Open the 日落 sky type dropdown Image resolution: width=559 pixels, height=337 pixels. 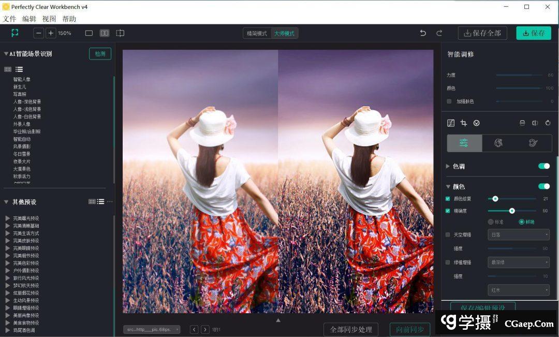[518, 235]
